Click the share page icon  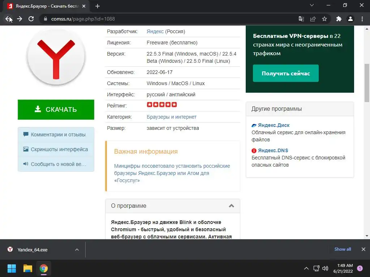313,19
